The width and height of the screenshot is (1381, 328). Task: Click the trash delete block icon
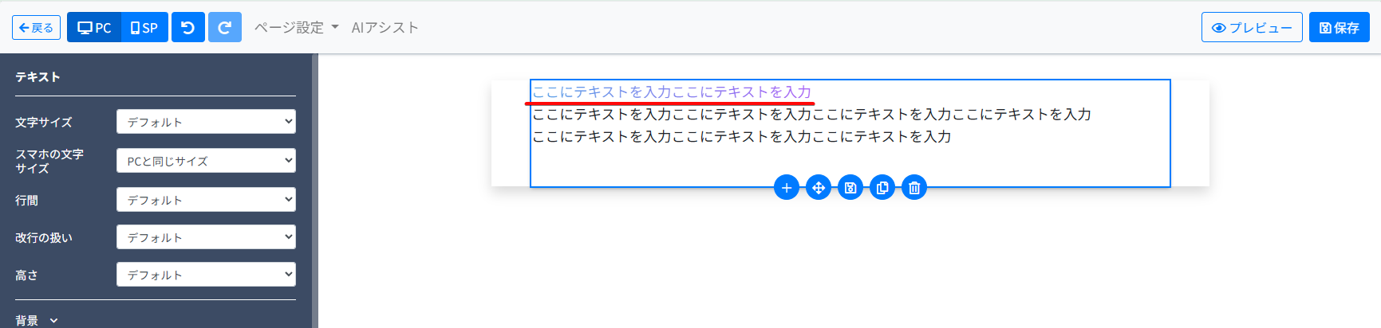point(914,188)
